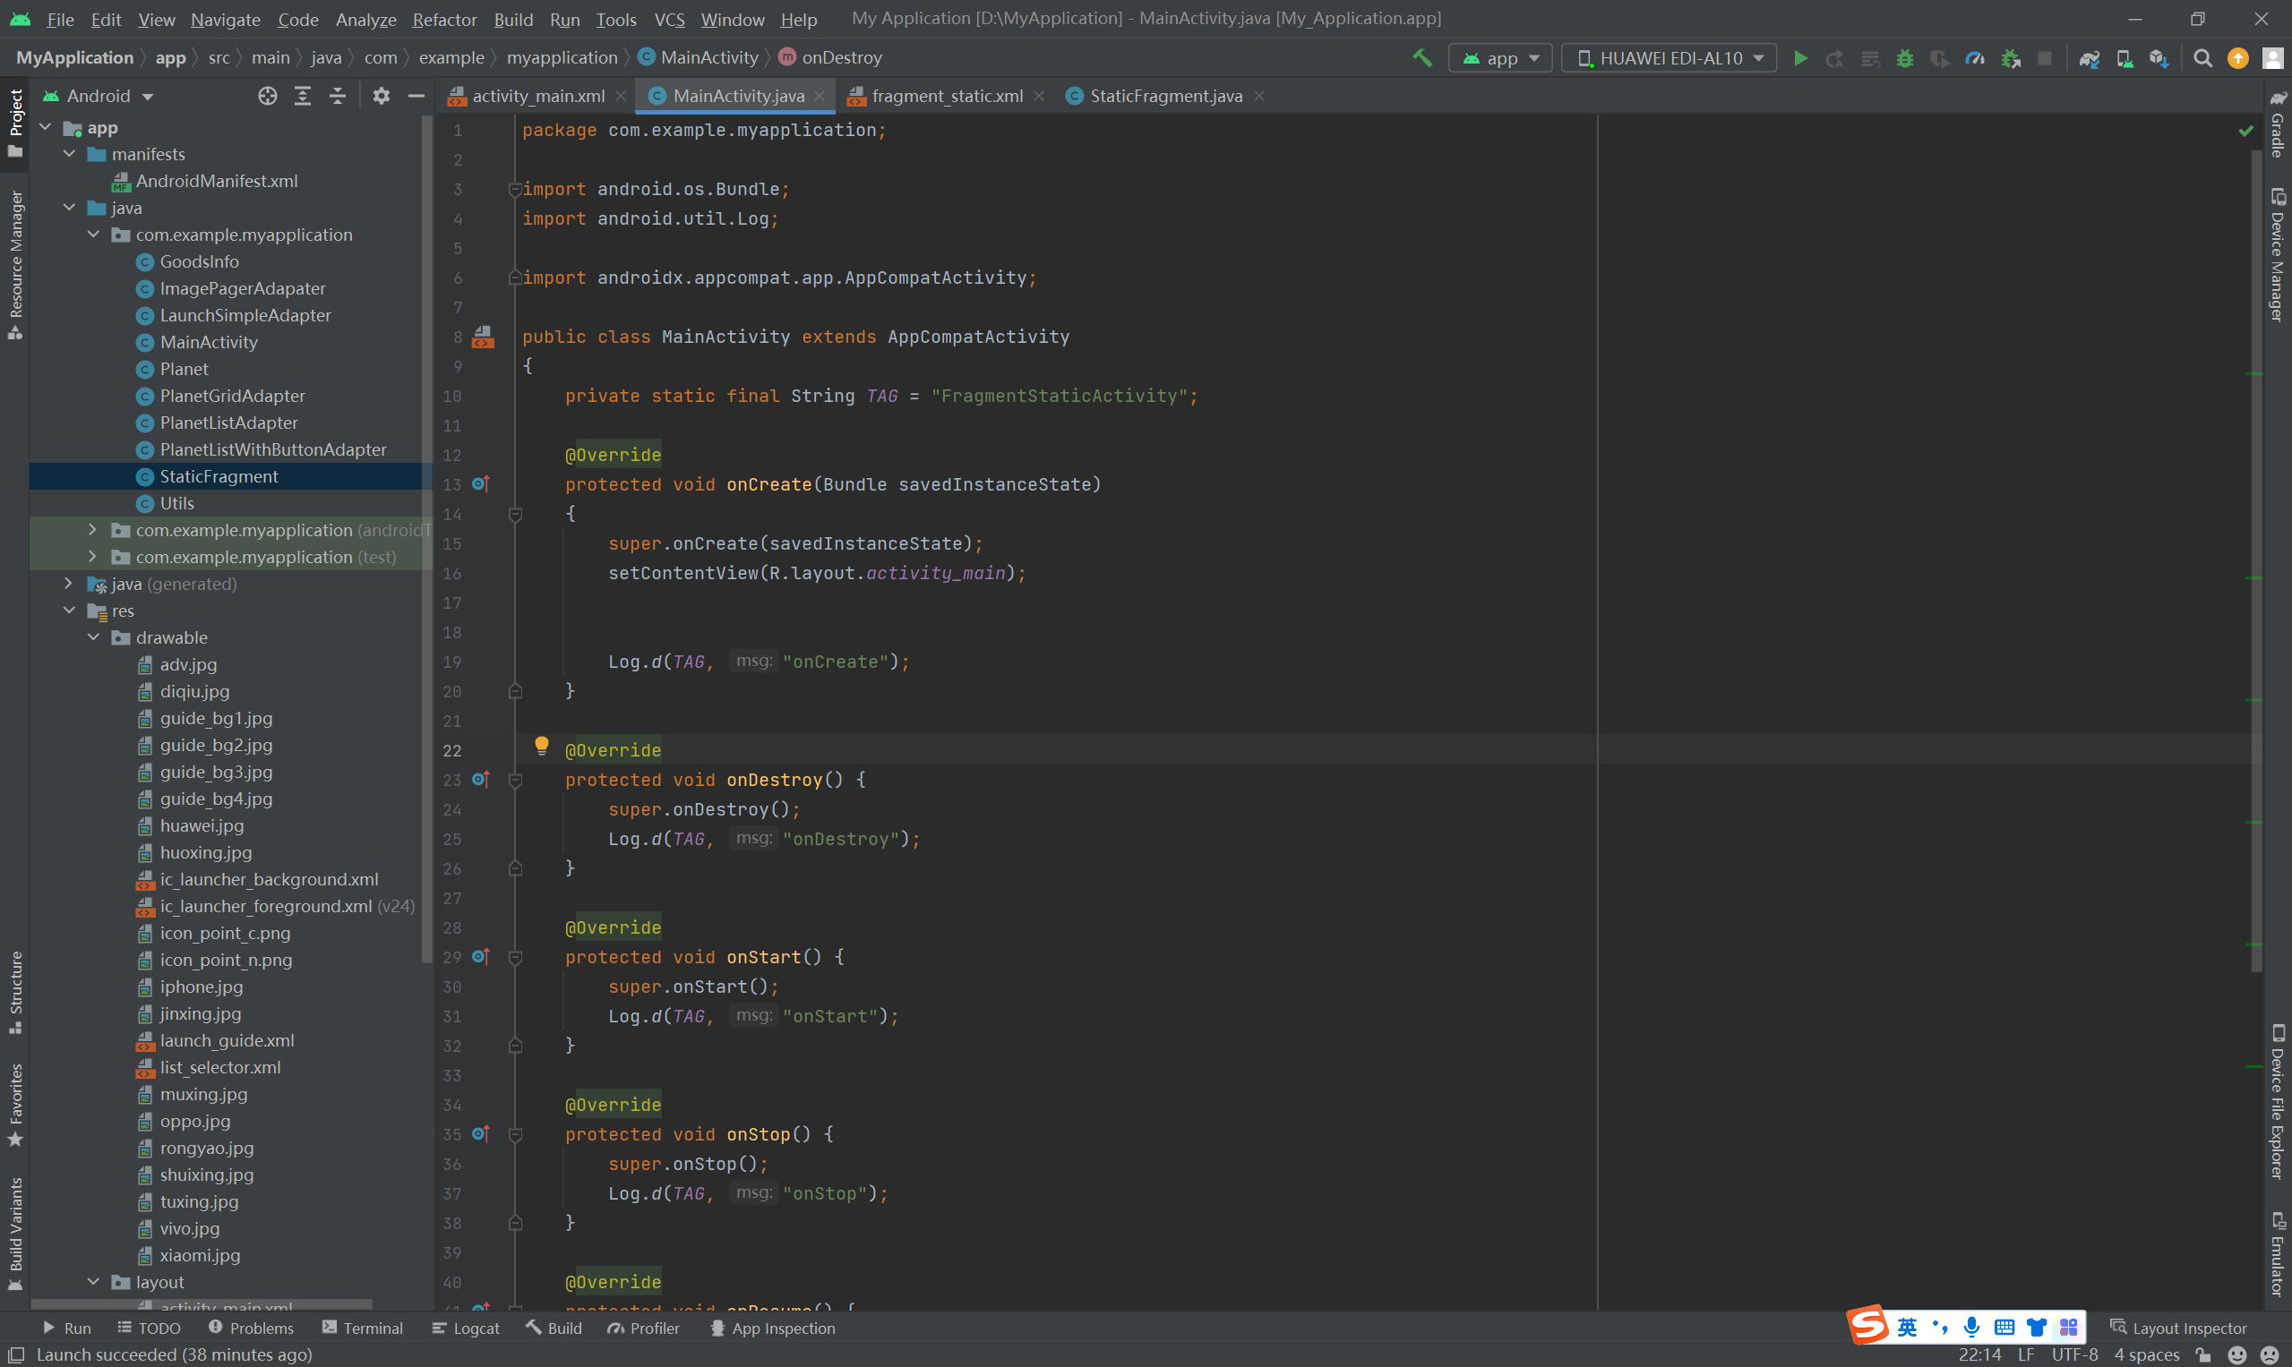The width and height of the screenshot is (2292, 1367).
Task: Toggle the Logcat tool window
Action: (466, 1329)
